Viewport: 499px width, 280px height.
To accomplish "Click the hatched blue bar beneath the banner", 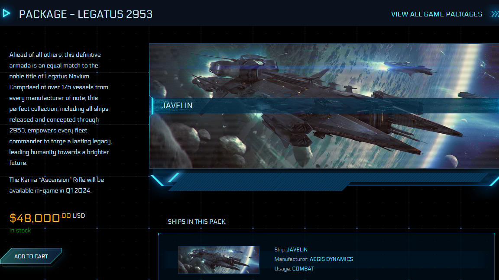I will click(x=328, y=182).
